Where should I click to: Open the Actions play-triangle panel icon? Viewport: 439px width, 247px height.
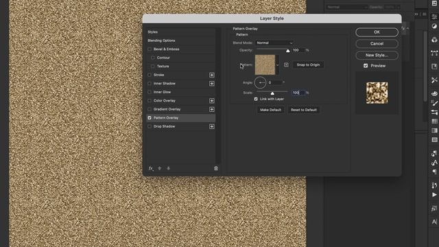[434, 195]
